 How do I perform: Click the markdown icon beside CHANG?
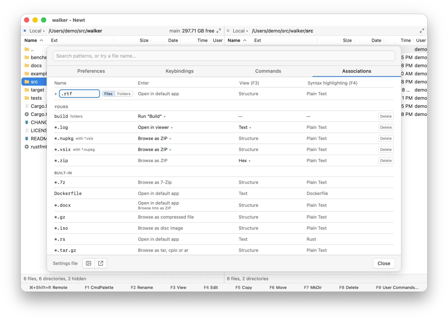pos(27,122)
